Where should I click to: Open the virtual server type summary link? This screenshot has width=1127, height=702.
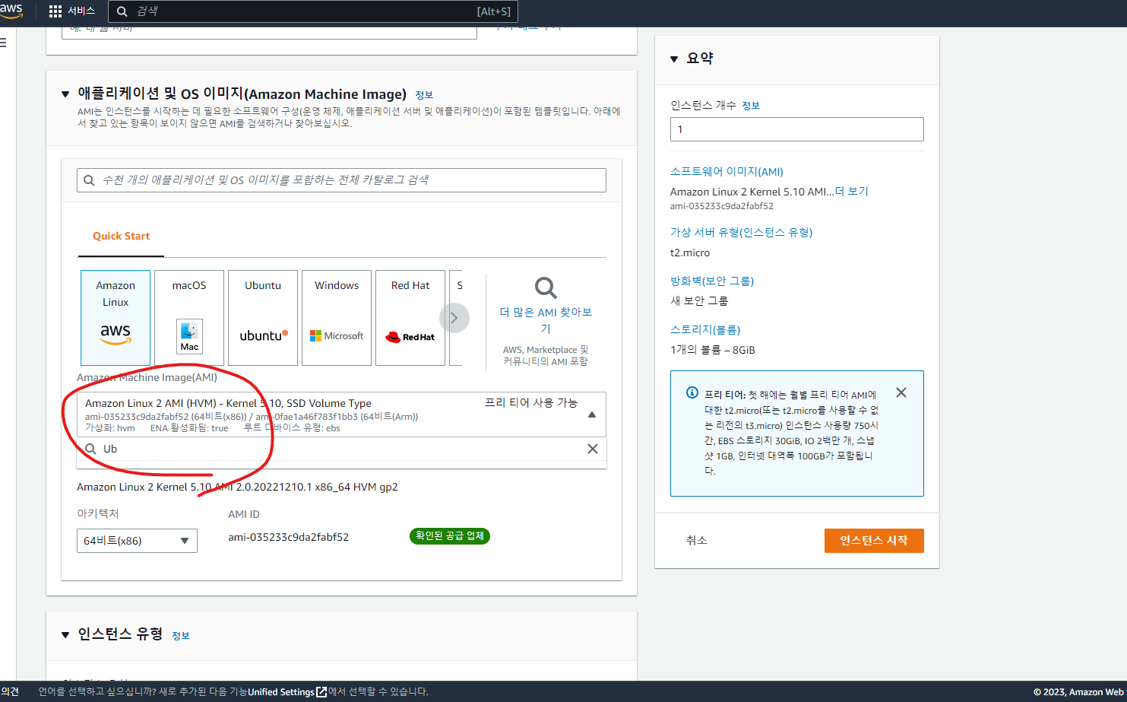pos(741,233)
